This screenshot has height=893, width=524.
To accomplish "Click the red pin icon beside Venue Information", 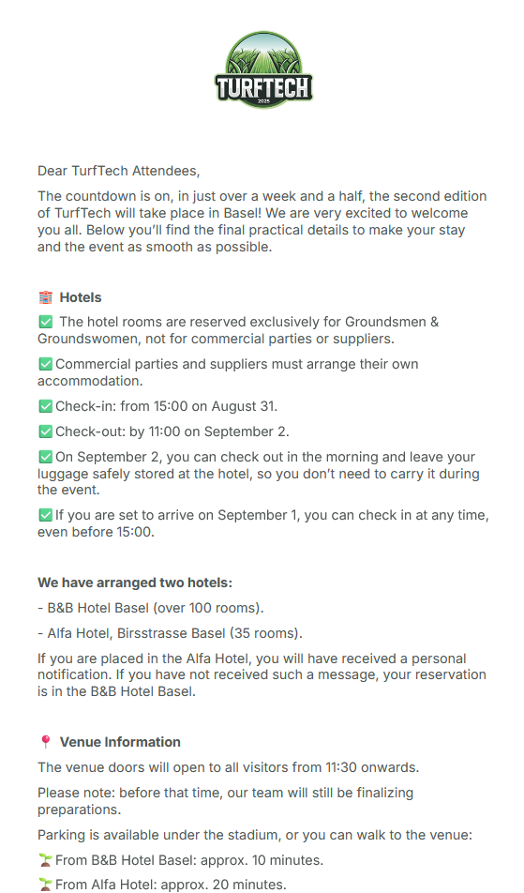I will 46,742.
